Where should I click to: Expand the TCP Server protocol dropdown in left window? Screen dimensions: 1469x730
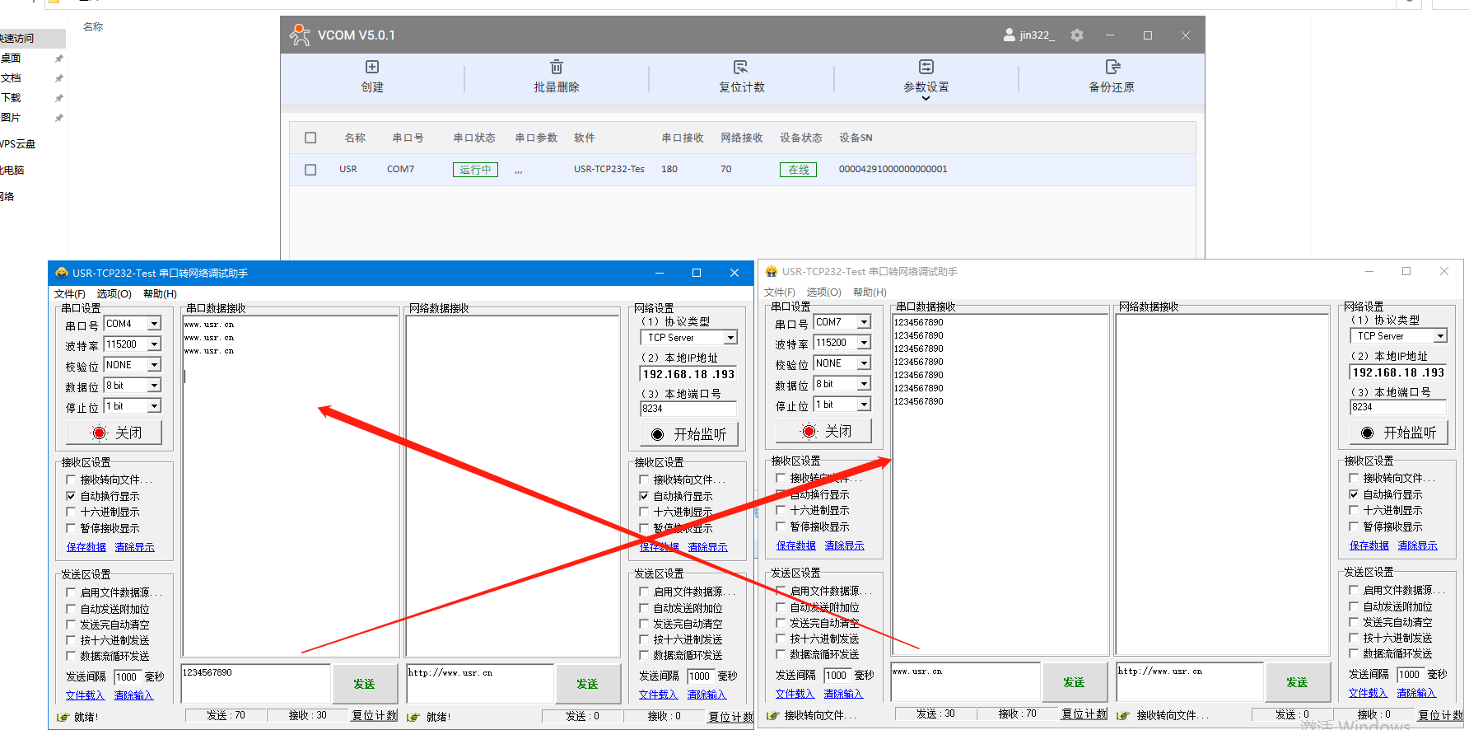tap(730, 338)
